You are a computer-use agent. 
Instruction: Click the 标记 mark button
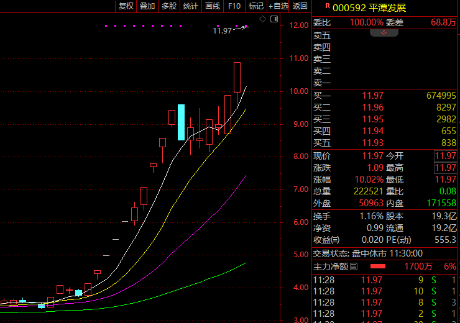[x=256, y=6]
